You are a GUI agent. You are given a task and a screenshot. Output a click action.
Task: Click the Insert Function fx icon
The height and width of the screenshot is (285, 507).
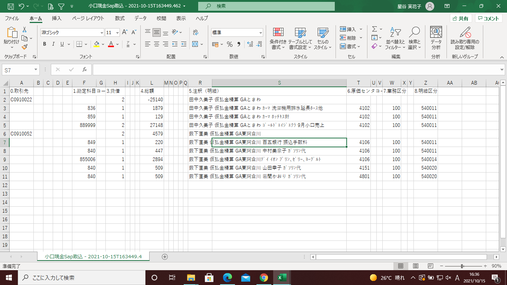tap(85, 69)
